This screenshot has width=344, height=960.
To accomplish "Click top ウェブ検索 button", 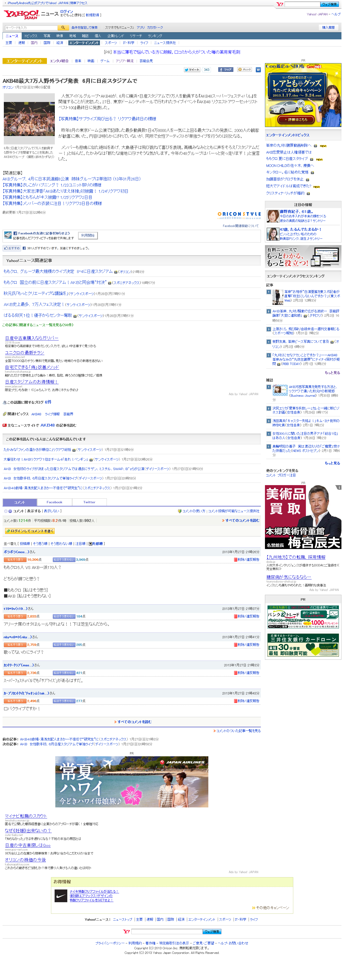I will point(329,4).
